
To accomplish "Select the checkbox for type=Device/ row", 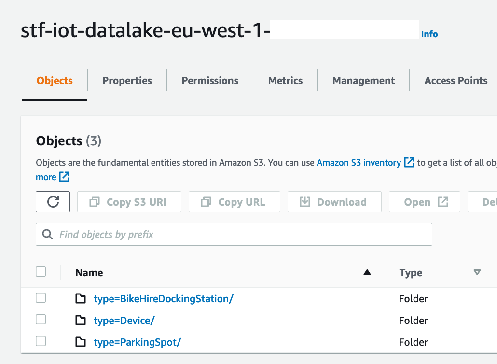I will [41, 320].
